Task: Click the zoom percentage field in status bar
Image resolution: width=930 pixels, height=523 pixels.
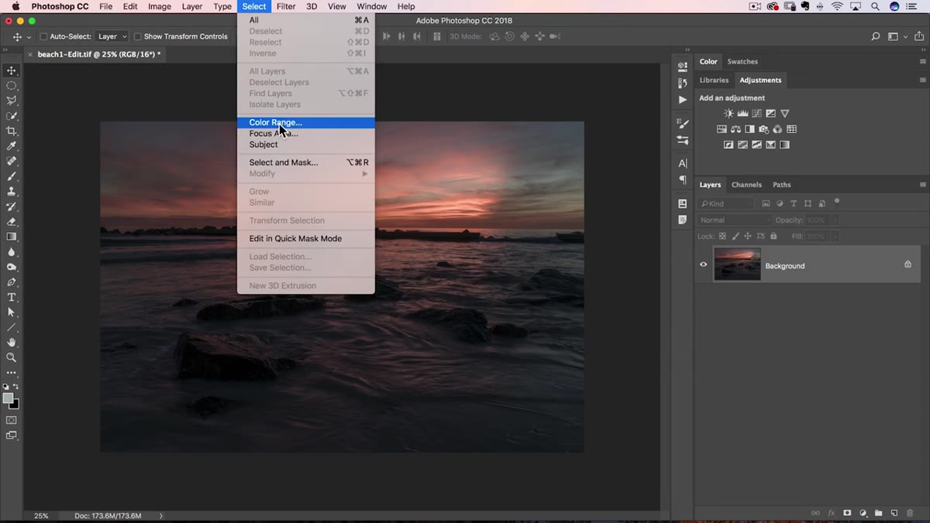Action: (41, 516)
